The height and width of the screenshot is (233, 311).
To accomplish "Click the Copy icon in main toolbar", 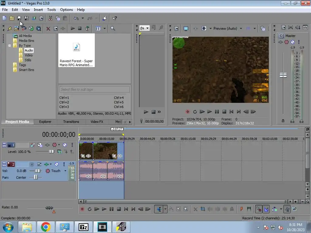I will (x=58, y=18).
